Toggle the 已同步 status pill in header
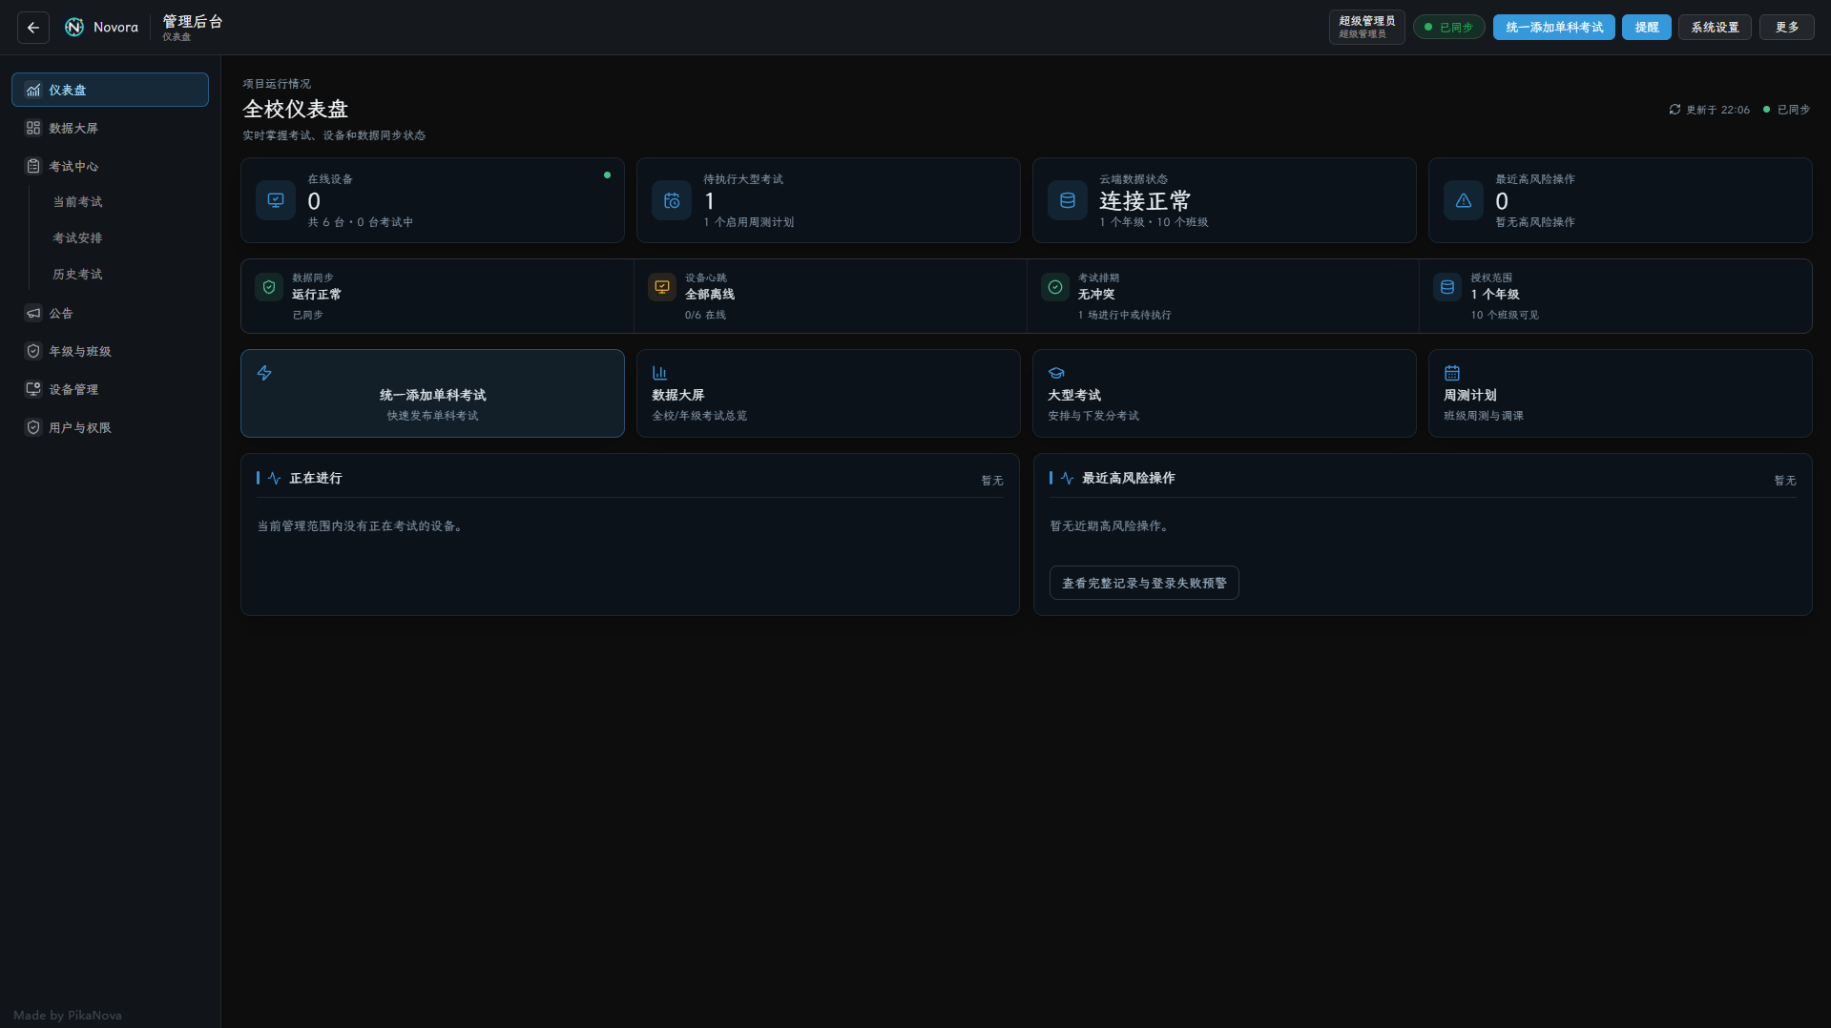 [1448, 28]
